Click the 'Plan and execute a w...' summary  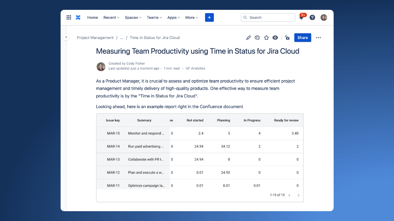coord(146,172)
